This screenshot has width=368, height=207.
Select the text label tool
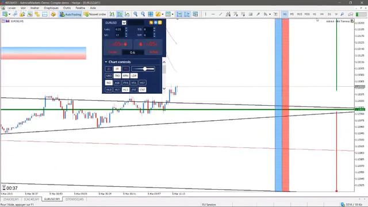tap(276, 14)
